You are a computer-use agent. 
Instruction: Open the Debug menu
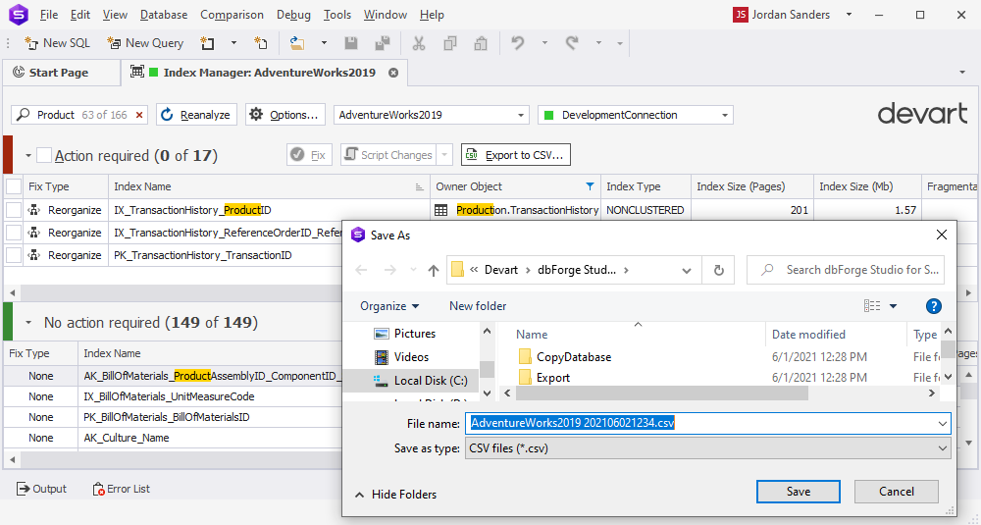coord(294,15)
